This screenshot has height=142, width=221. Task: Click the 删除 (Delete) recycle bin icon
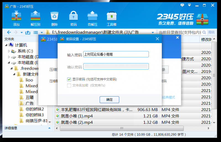[x=54, y=18]
